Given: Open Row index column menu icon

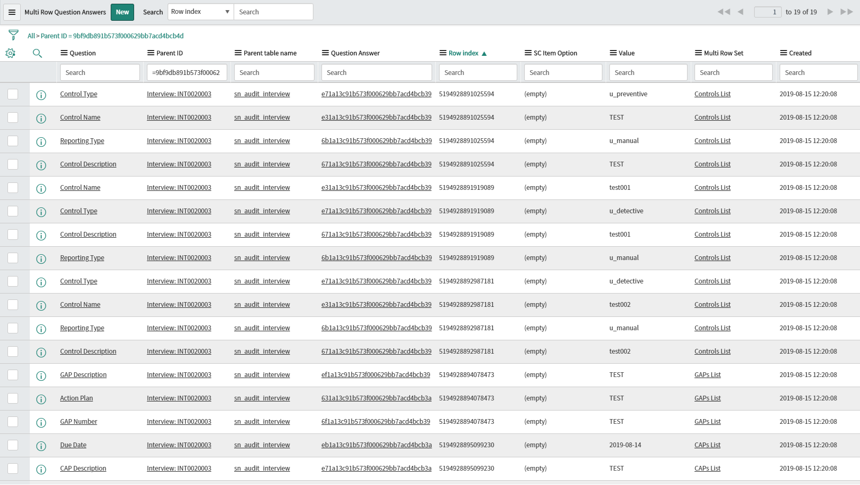Looking at the screenshot, I should point(443,53).
